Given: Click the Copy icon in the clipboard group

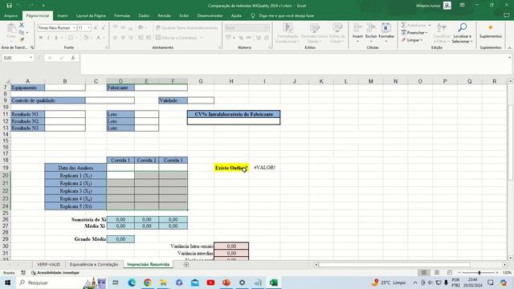Looking at the screenshot, I should click(22, 32).
